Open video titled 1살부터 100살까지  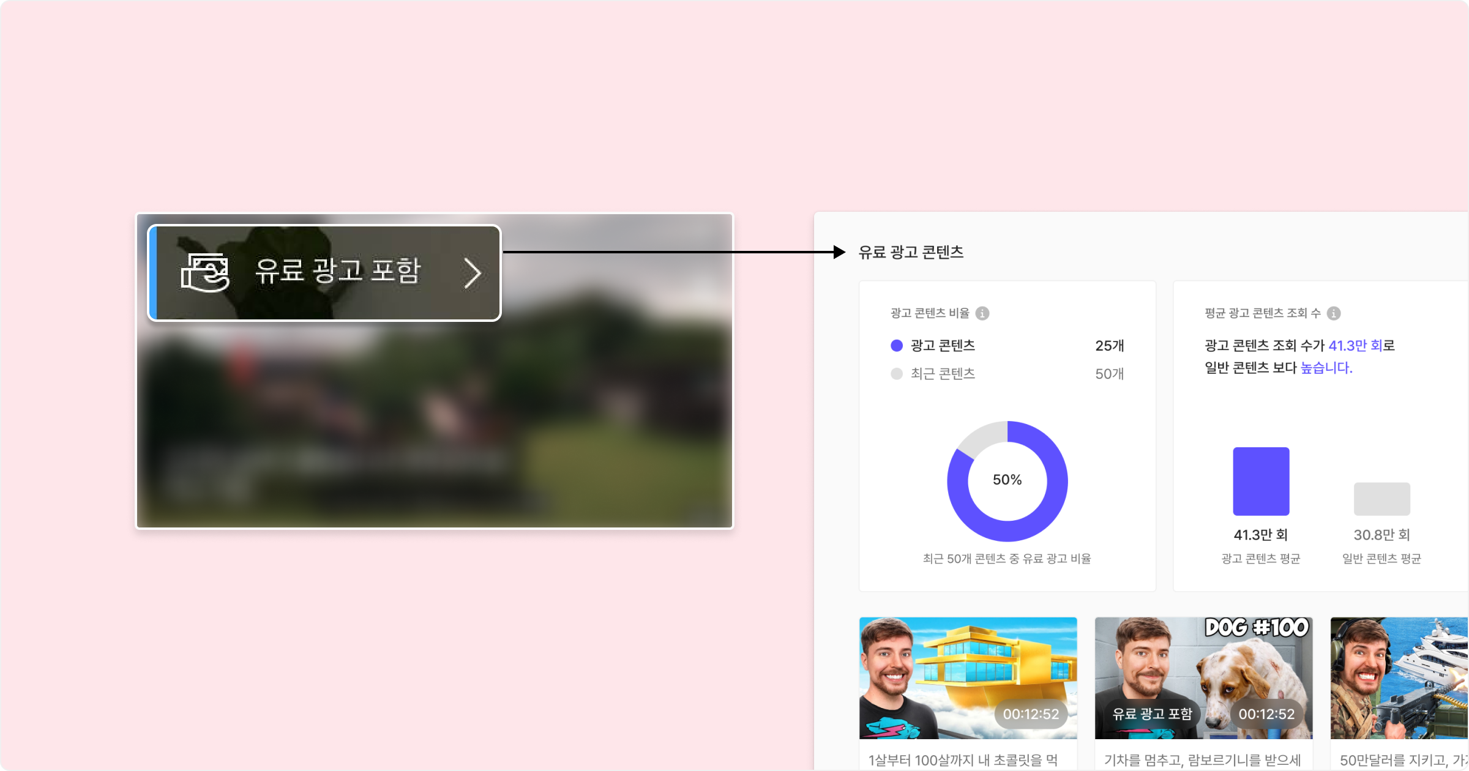pyautogui.click(x=963, y=760)
